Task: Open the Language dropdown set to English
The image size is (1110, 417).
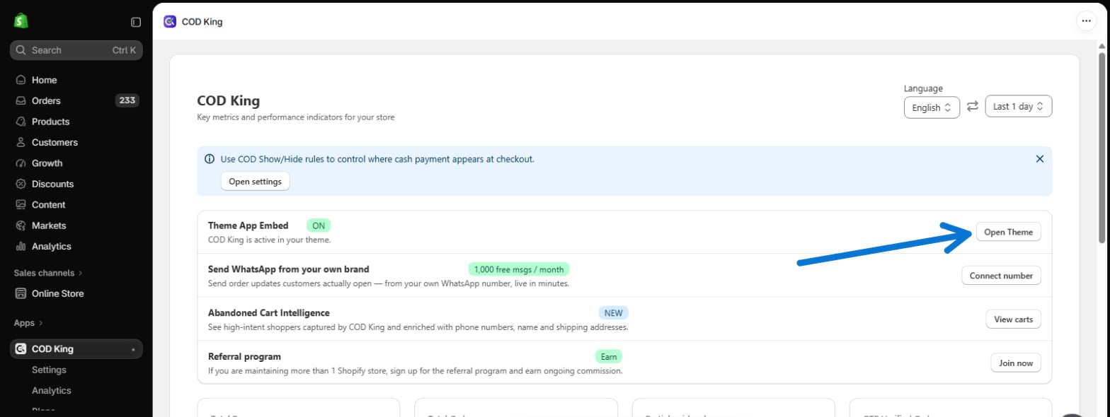Action: (932, 107)
